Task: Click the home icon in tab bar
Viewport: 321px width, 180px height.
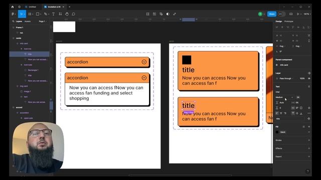Action: click(13, 6)
